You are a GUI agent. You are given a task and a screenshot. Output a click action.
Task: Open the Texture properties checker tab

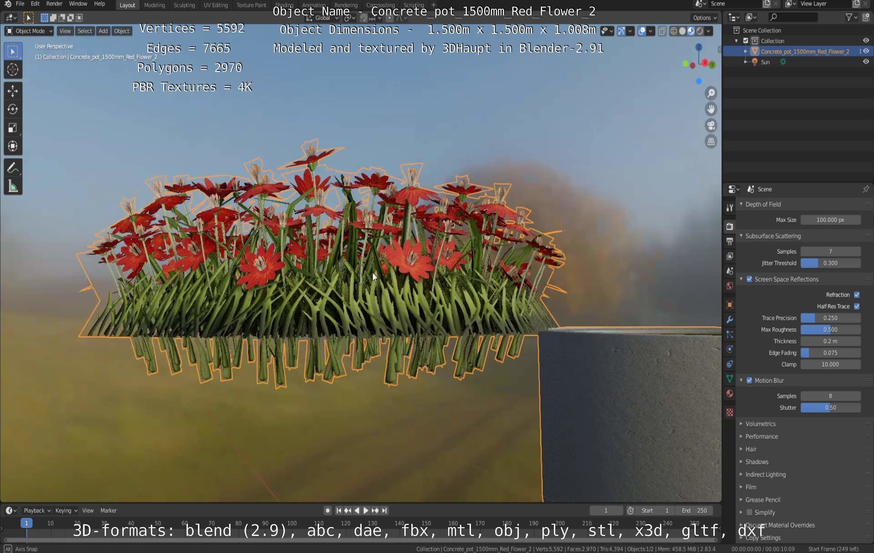tap(730, 412)
